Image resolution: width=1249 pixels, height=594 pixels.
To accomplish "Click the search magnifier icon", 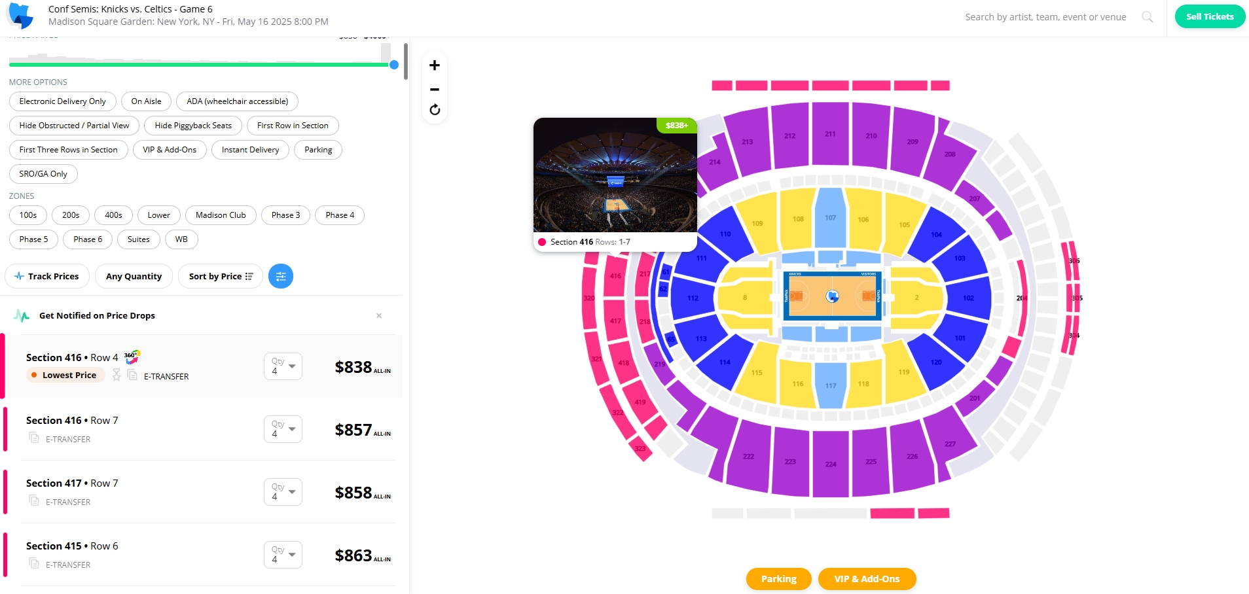I will 1147,17.
